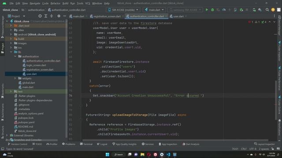Expand the android folder
This screenshot has width=282, height=158.
(11, 34)
